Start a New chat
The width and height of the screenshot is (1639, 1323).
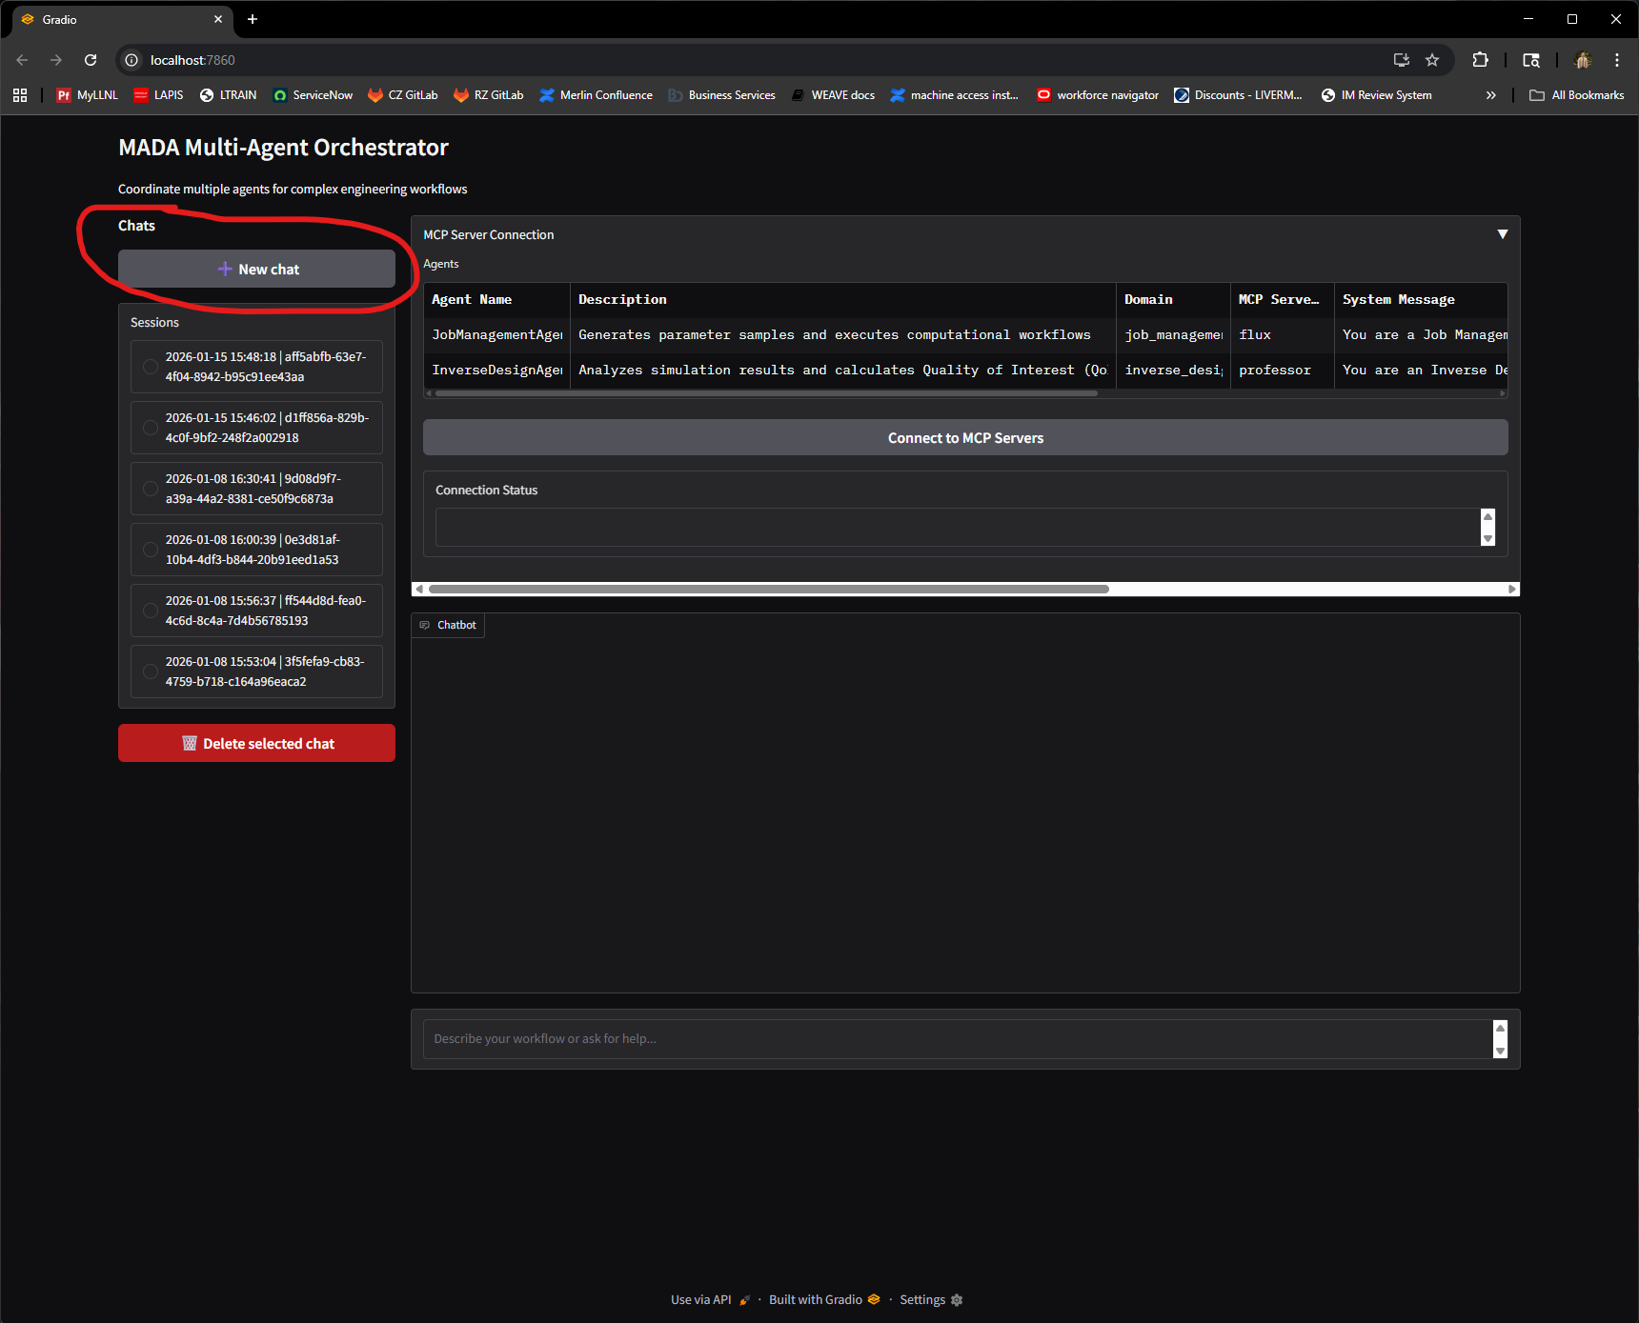(x=256, y=270)
